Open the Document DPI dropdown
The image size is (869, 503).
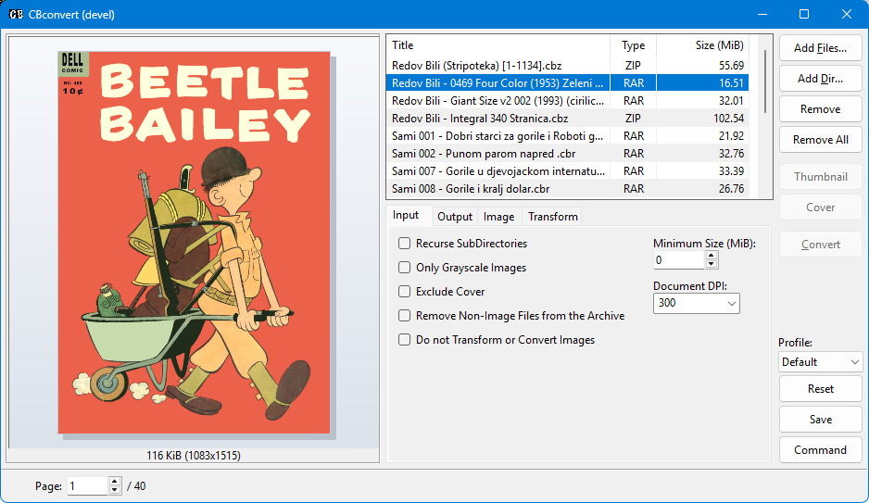tap(696, 303)
